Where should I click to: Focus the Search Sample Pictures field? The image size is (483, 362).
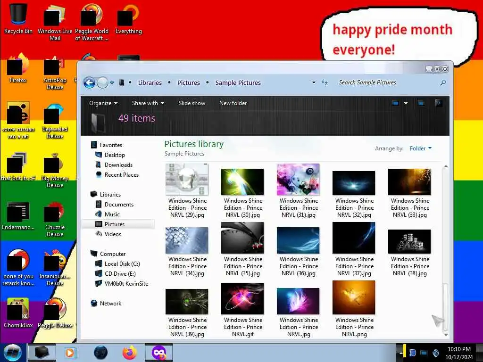[x=388, y=82]
